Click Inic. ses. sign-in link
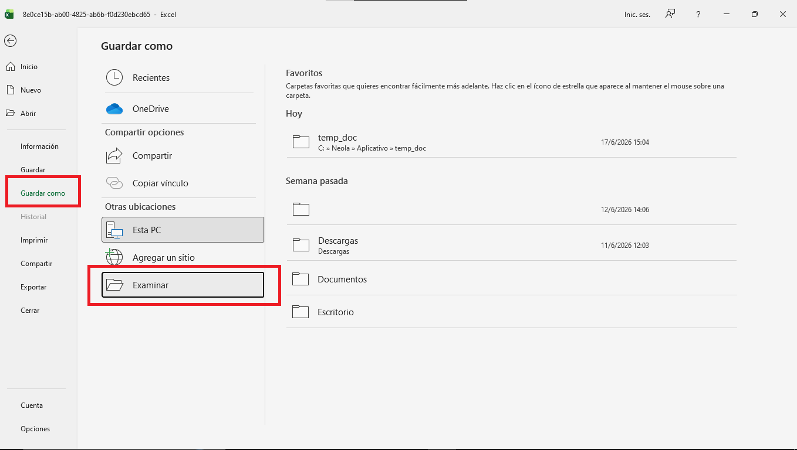797x450 pixels. coord(637,15)
